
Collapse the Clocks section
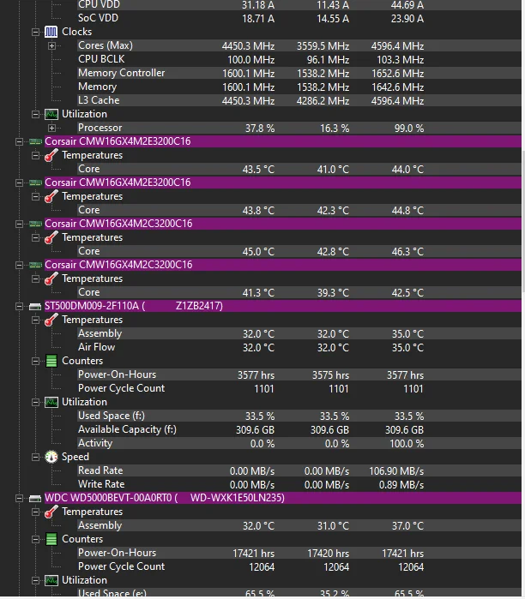pyautogui.click(x=35, y=32)
